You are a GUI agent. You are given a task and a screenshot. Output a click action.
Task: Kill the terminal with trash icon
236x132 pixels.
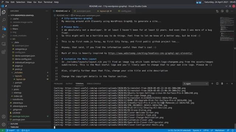[222, 84]
